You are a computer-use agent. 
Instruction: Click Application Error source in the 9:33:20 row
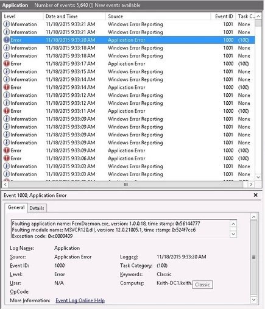pos(127,40)
